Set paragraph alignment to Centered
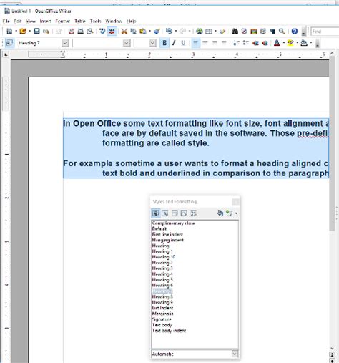 click(205, 43)
